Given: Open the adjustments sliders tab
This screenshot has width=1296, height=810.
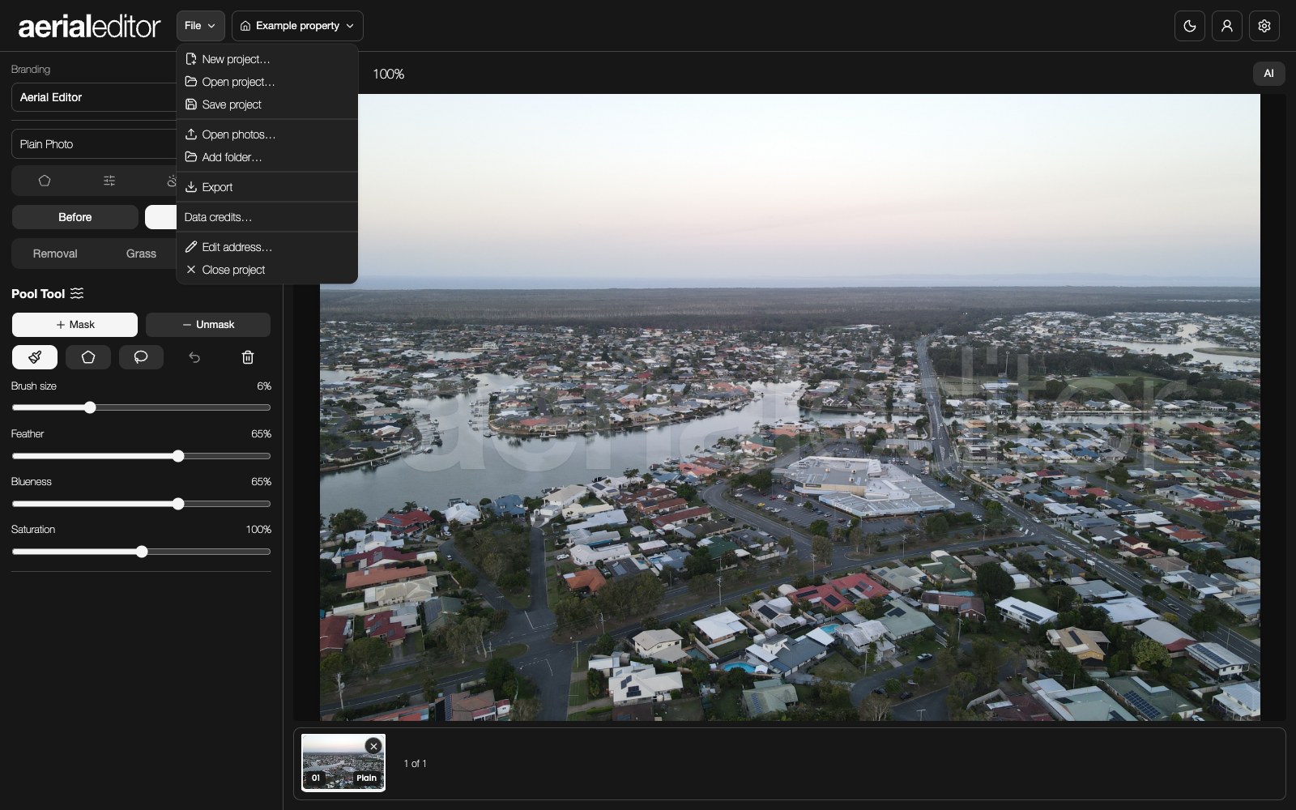Looking at the screenshot, I should (109, 181).
